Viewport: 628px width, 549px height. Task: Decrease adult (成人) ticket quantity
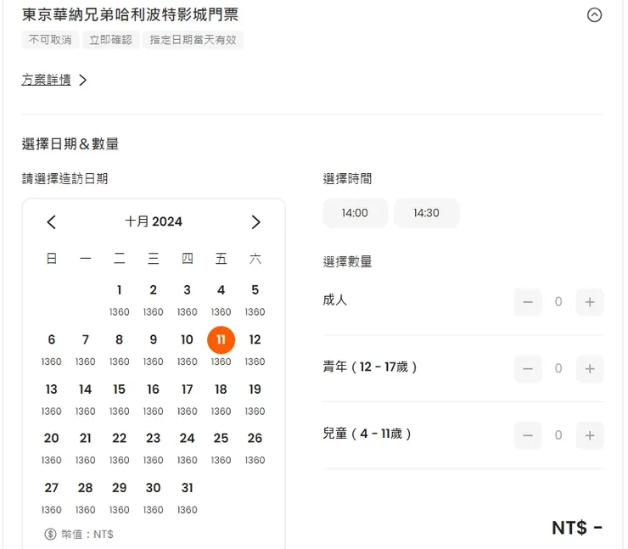point(528,302)
